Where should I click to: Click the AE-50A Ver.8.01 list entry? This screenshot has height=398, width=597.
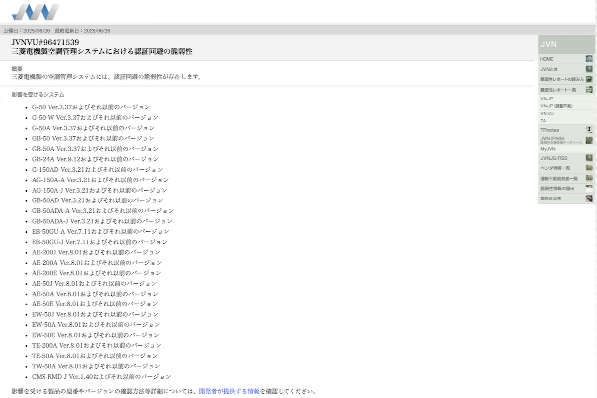96,294
